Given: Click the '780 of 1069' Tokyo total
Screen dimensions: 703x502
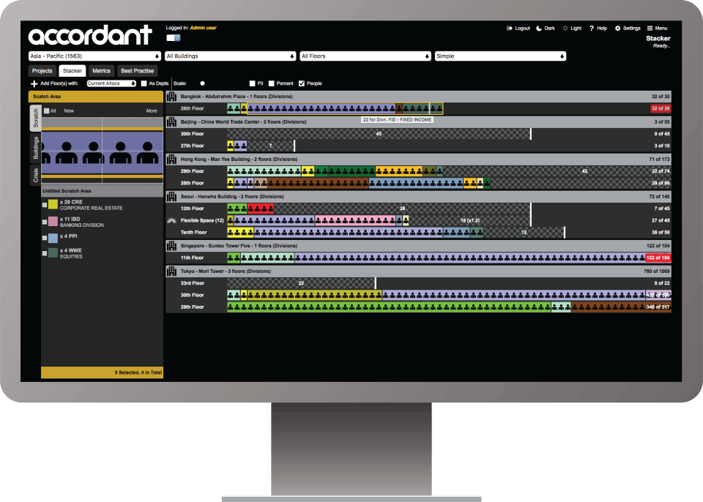Looking at the screenshot, I should pos(656,271).
